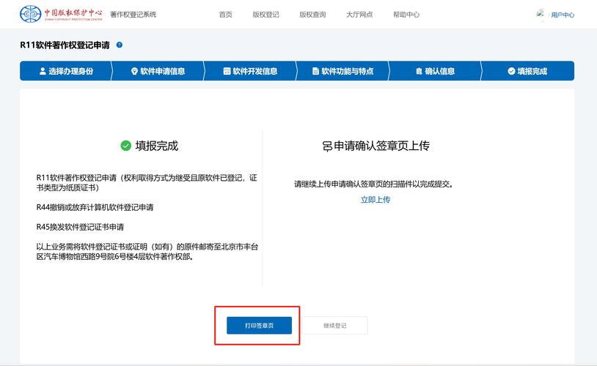This screenshot has width=597, height=366.
Task: Click the checkmark icon in 填报完成 step
Action: point(511,71)
